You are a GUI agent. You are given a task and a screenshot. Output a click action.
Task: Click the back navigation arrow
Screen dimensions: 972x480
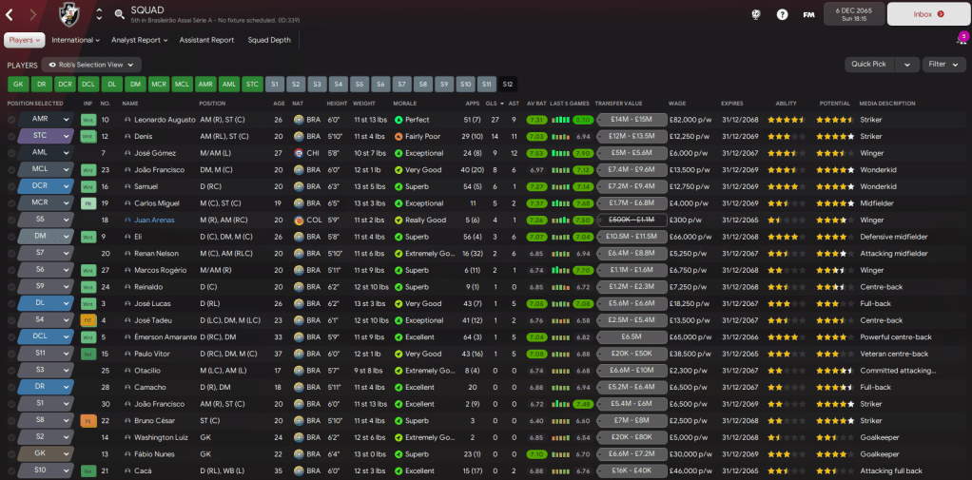pyautogui.click(x=10, y=14)
